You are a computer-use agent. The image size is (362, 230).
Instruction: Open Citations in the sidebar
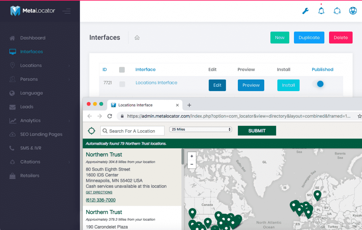coord(30,162)
